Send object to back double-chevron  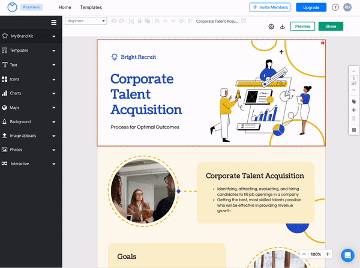click(181, 21)
